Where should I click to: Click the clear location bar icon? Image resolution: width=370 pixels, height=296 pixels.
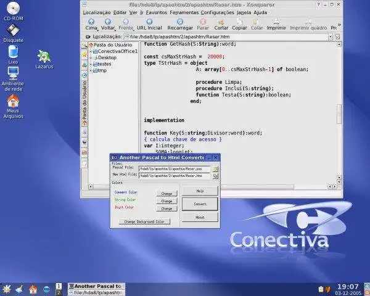point(88,36)
